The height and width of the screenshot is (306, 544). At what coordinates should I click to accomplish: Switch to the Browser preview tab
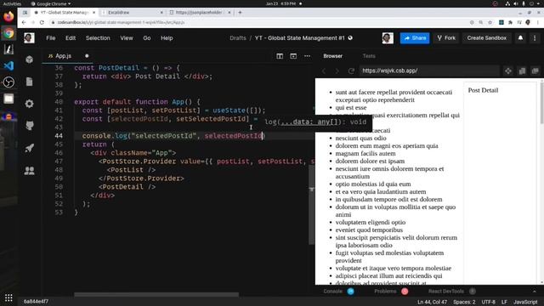pyautogui.click(x=332, y=56)
